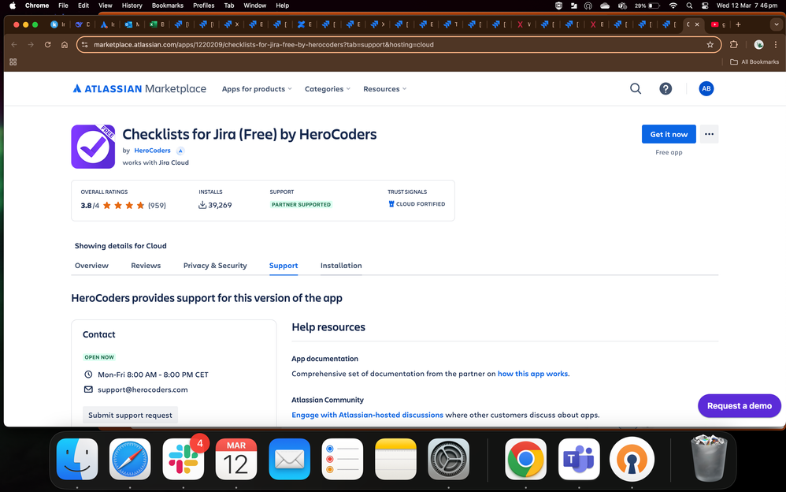
Task: Go to Chrome home page icon
Action: tap(65, 45)
